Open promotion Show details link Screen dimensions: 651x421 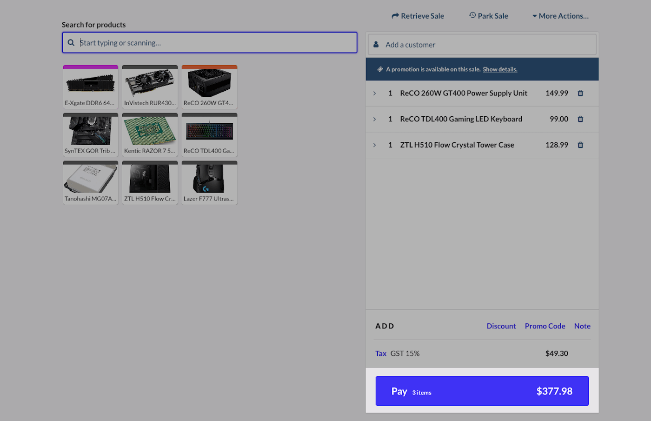[x=500, y=69]
